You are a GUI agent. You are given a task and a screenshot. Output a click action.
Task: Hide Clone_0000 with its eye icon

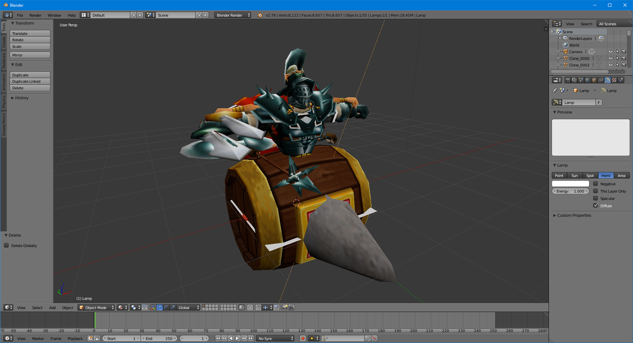(x=611, y=58)
